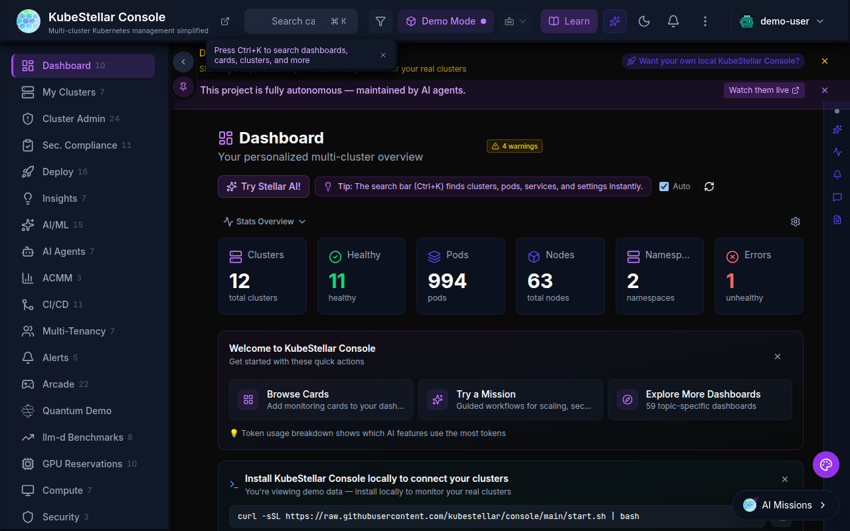Open Cluster Admin in the sidebar
Image resolution: width=850 pixels, height=531 pixels.
click(x=83, y=119)
